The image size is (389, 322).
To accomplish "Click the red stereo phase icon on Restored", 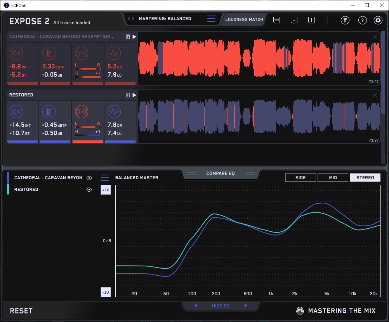I will pos(82,112).
